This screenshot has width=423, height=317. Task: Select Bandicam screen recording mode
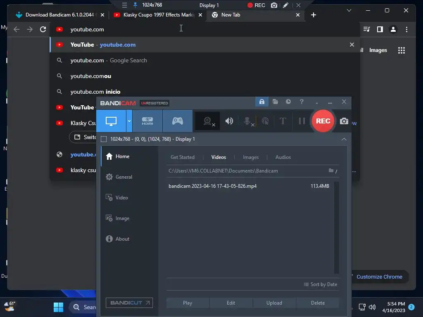pyautogui.click(x=111, y=121)
